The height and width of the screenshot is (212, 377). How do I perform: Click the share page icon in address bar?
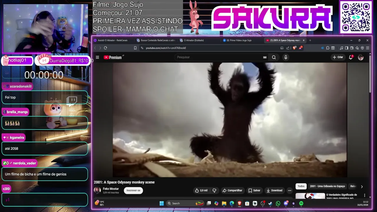click(x=288, y=48)
